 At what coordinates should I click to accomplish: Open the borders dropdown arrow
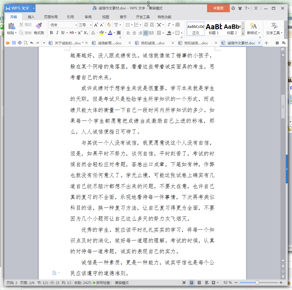tap(182, 33)
